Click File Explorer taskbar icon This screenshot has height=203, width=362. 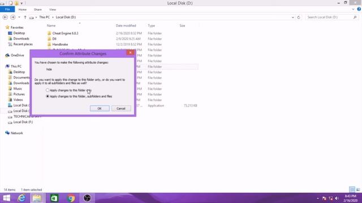point(37,198)
